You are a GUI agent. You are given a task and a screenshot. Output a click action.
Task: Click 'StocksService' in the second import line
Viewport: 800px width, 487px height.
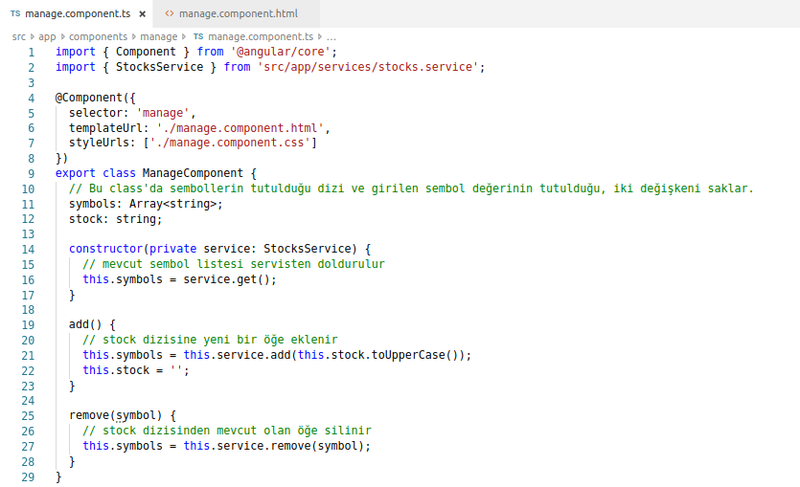(159, 67)
